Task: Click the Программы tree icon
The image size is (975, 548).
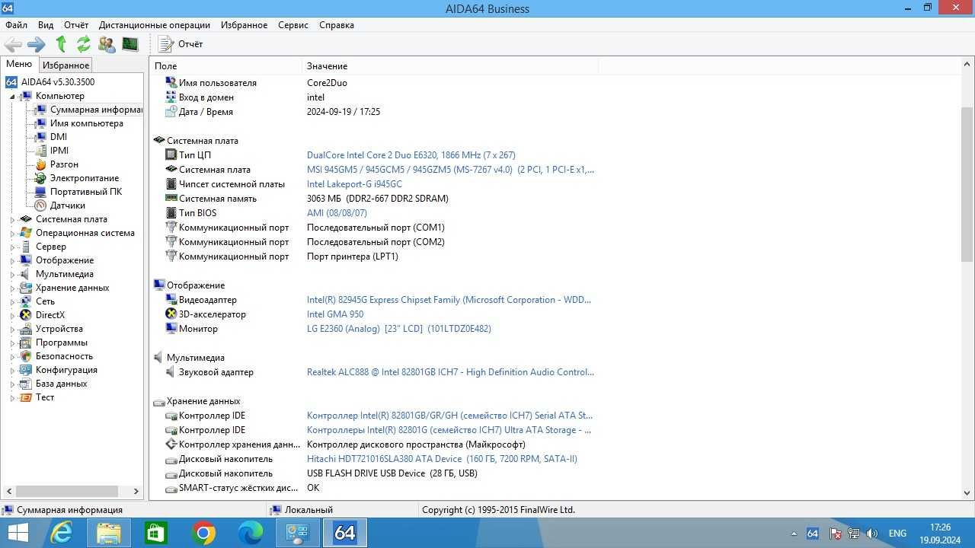Action: (x=26, y=342)
